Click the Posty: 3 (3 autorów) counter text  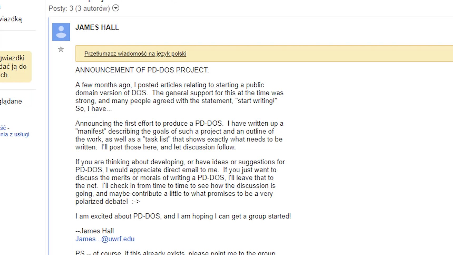(79, 8)
